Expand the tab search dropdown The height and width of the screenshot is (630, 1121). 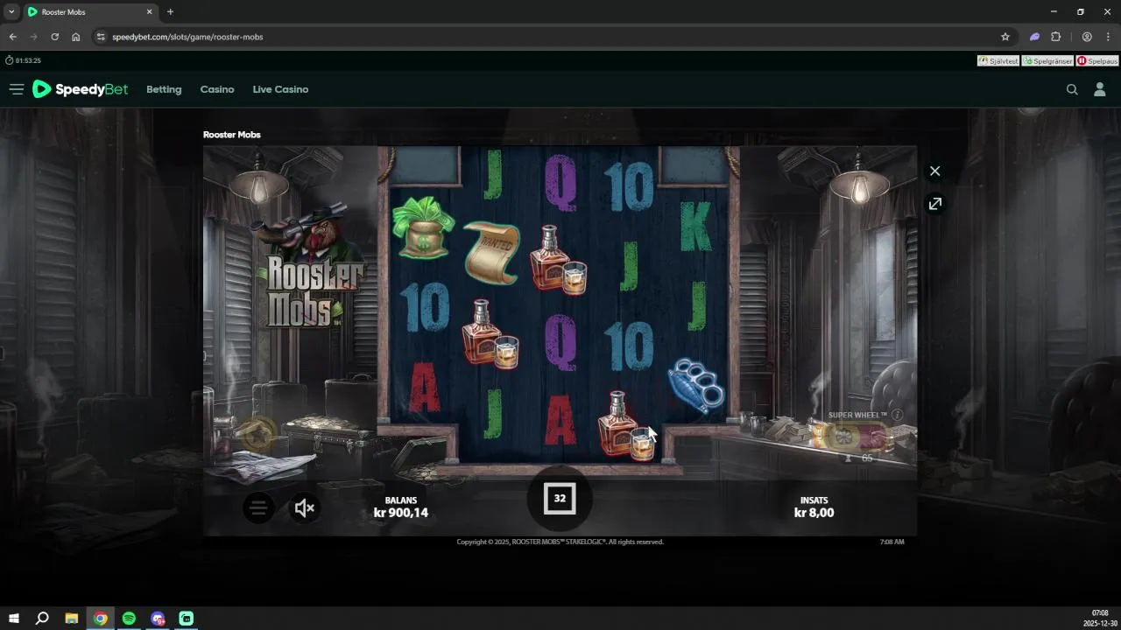11,12
